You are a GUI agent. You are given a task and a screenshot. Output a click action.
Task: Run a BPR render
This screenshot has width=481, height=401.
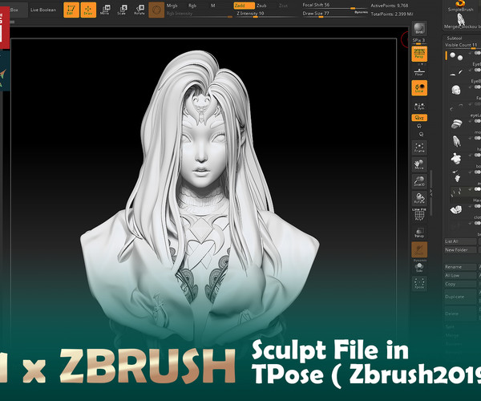419,29
